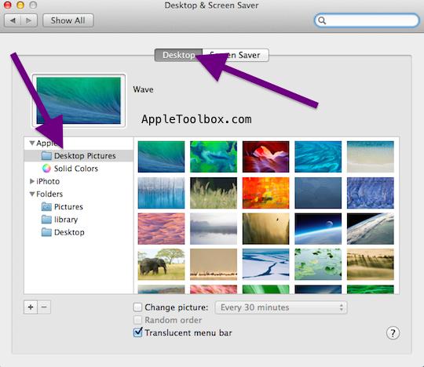Click the Show All button
Image resolution: width=424 pixels, height=367 pixels.
[68, 20]
